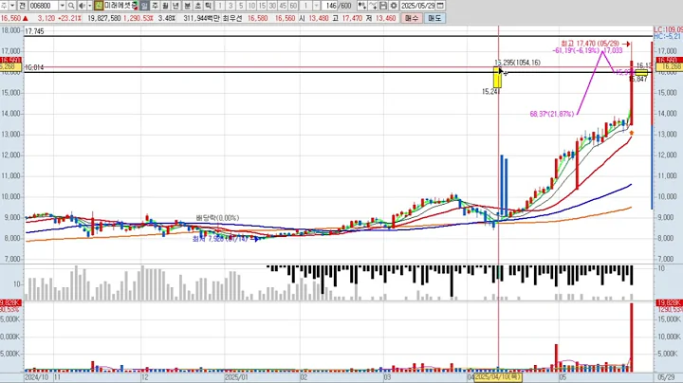Save chart using the floppy disk icon
Image resolution: width=683 pixels, height=383 pixels.
click(x=383, y=6)
